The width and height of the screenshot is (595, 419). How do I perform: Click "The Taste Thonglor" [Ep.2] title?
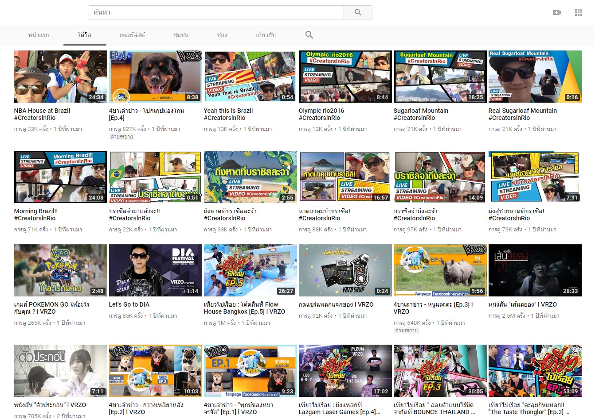(529, 408)
